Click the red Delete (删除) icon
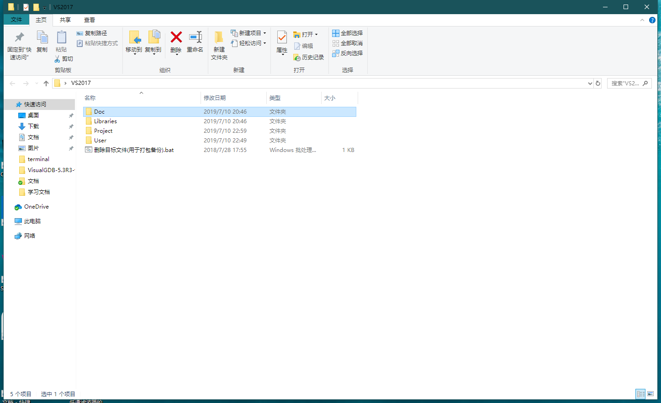This screenshot has width=661, height=403. coord(176,38)
